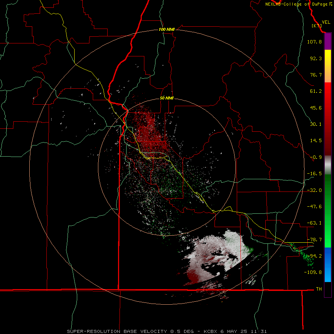Image resolution: width=334 pixels, height=334 pixels.
Task: Click the 76.7 legend value
Action: click(x=316, y=75)
